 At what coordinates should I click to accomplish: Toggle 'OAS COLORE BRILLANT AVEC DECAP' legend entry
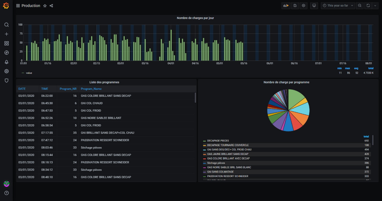point(228,158)
